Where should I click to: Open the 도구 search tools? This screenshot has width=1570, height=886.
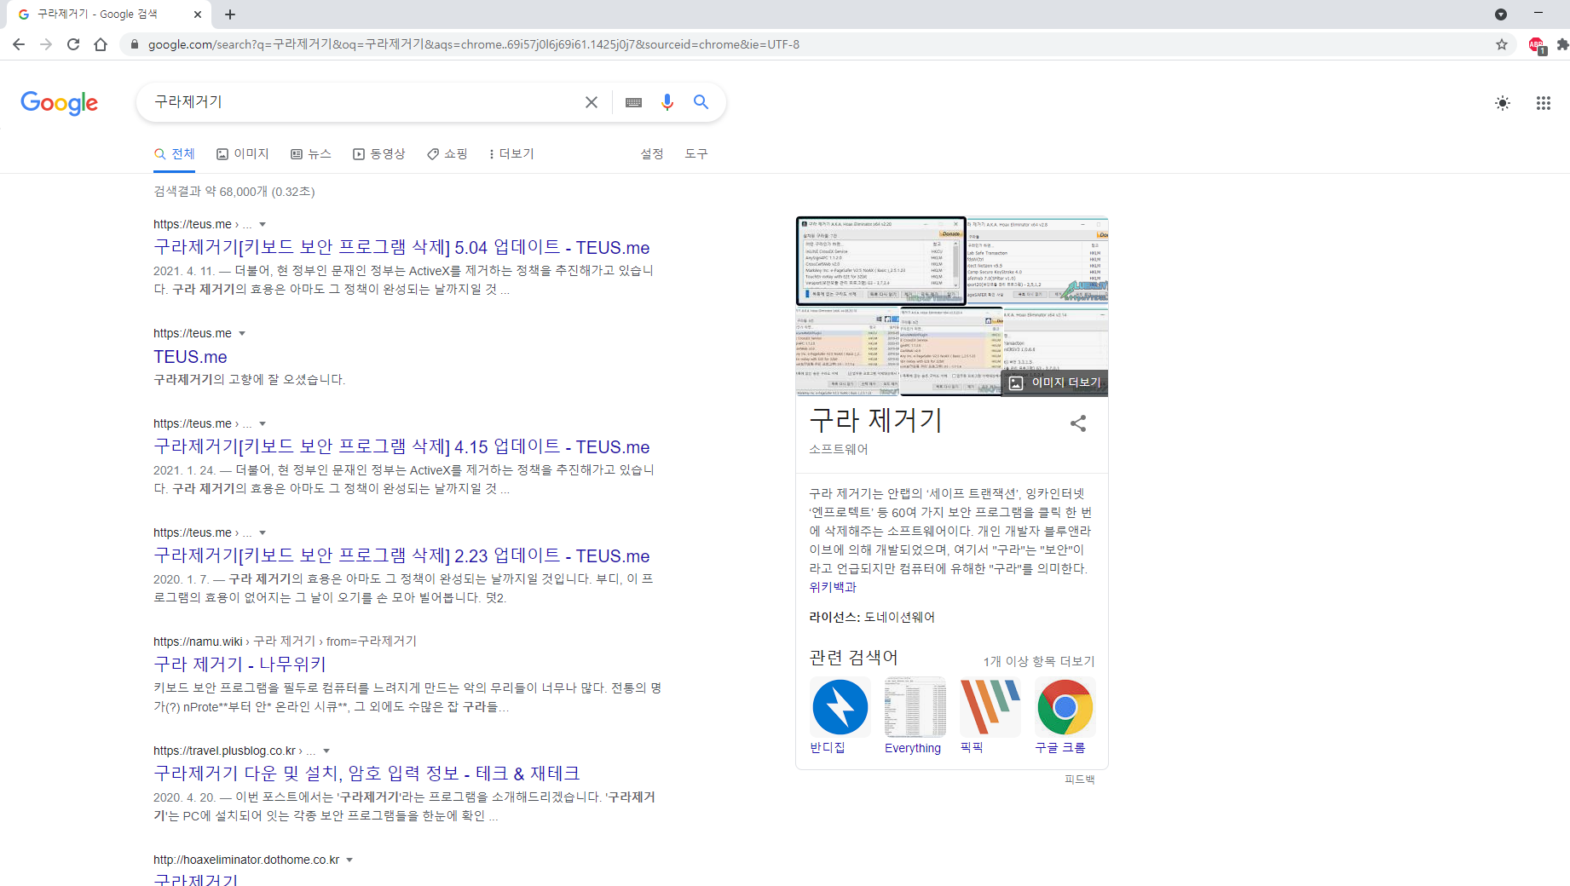click(x=696, y=154)
